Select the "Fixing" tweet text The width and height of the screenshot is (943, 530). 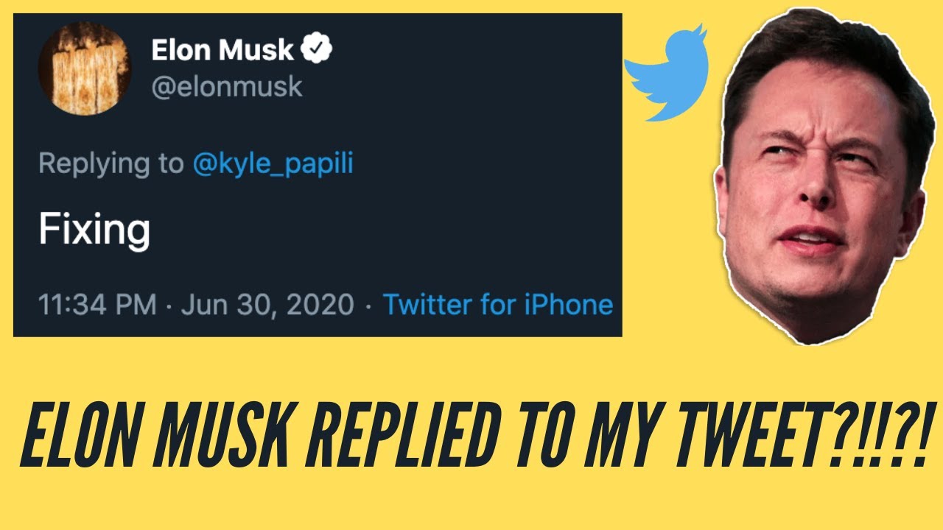94,230
